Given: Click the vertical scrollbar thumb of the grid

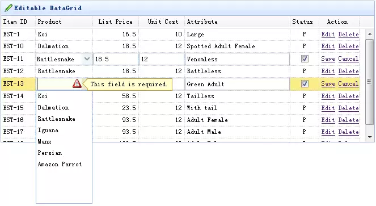Looking at the screenshot, I should [x=370, y=82].
